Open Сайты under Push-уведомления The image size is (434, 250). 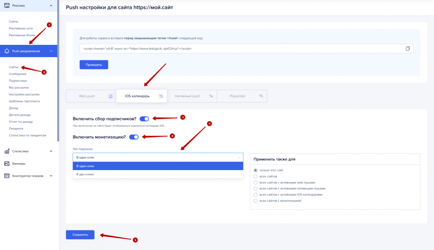coord(13,67)
